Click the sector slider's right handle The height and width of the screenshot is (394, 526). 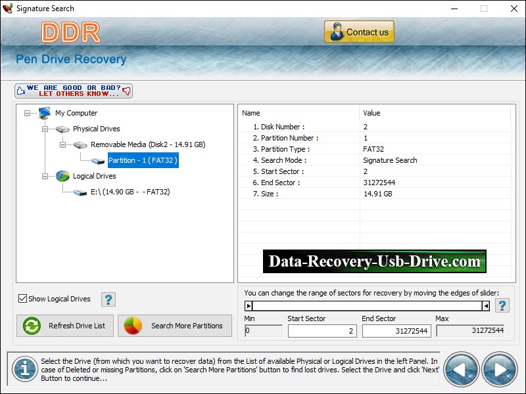point(486,305)
